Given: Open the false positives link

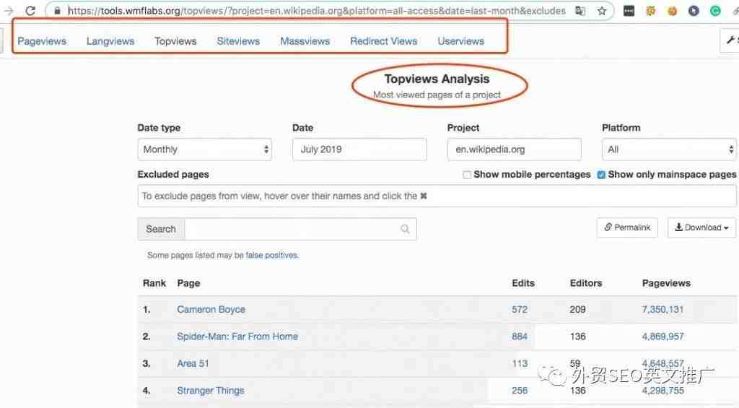Looking at the screenshot, I should [x=271, y=255].
